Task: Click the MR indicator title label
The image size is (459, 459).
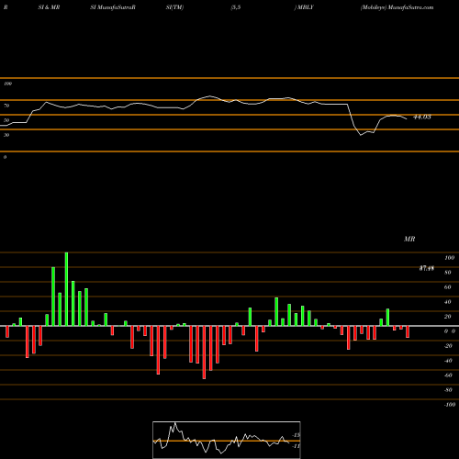Action: tap(409, 239)
